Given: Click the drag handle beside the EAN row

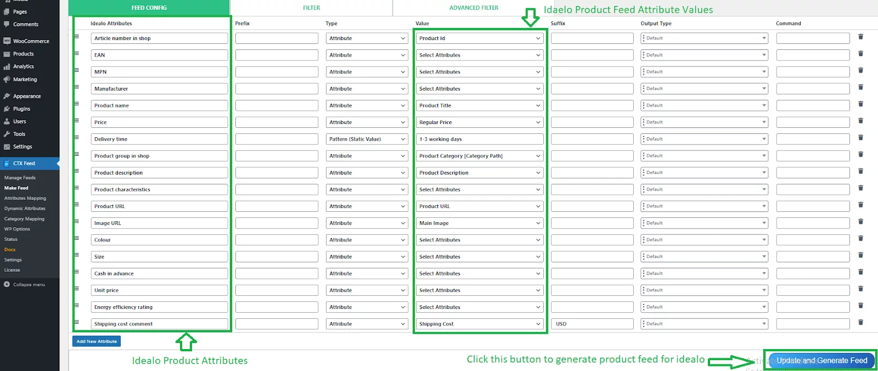Looking at the screenshot, I should point(77,53).
